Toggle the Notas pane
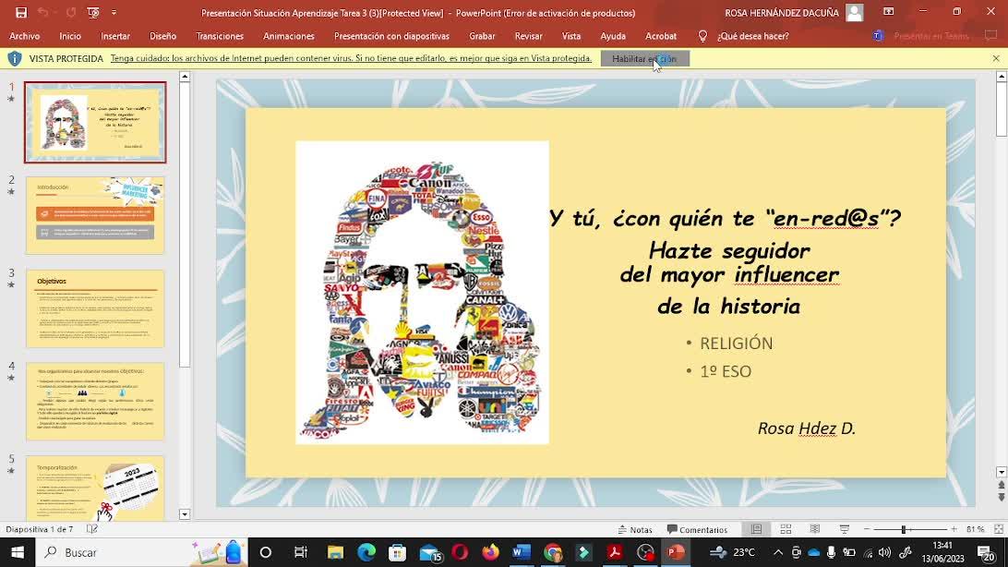The image size is (1008, 567). [x=634, y=529]
